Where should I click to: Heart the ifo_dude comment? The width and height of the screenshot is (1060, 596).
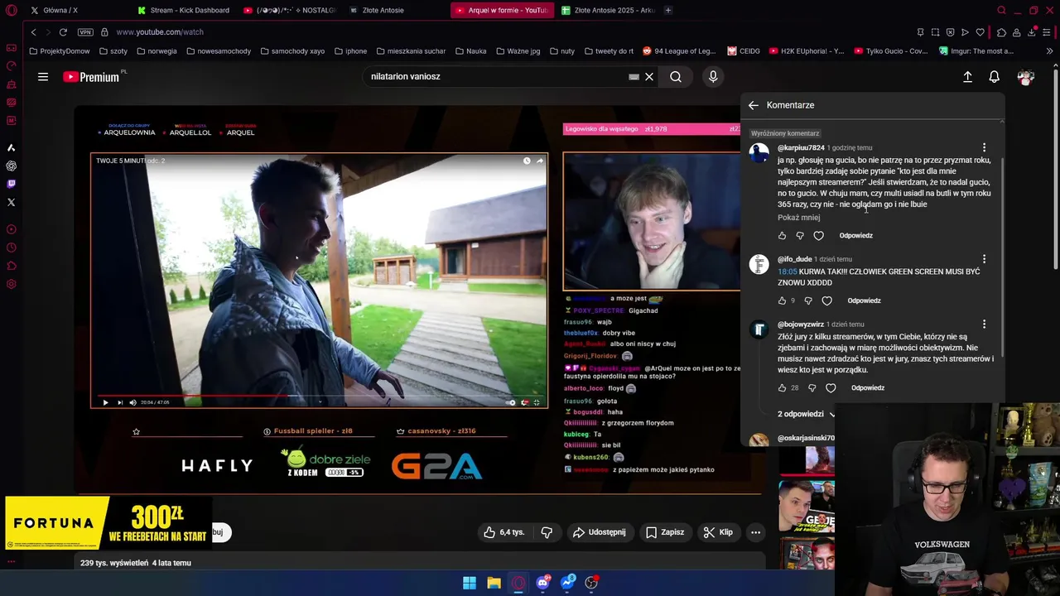tap(826, 301)
